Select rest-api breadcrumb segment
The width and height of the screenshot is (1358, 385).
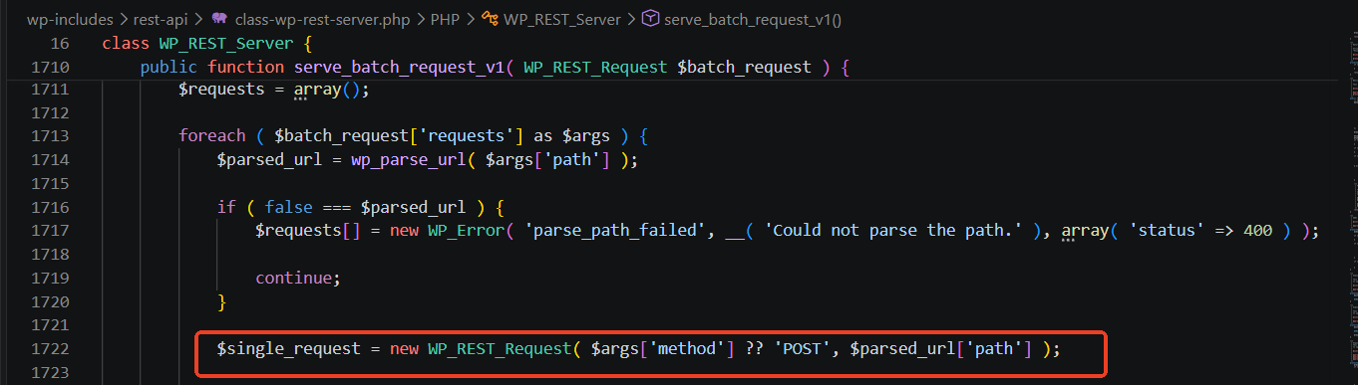(x=162, y=19)
